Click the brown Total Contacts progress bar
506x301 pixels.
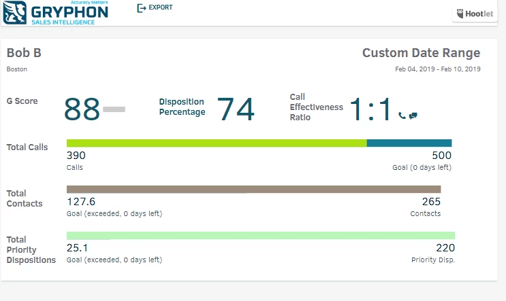pos(253,190)
